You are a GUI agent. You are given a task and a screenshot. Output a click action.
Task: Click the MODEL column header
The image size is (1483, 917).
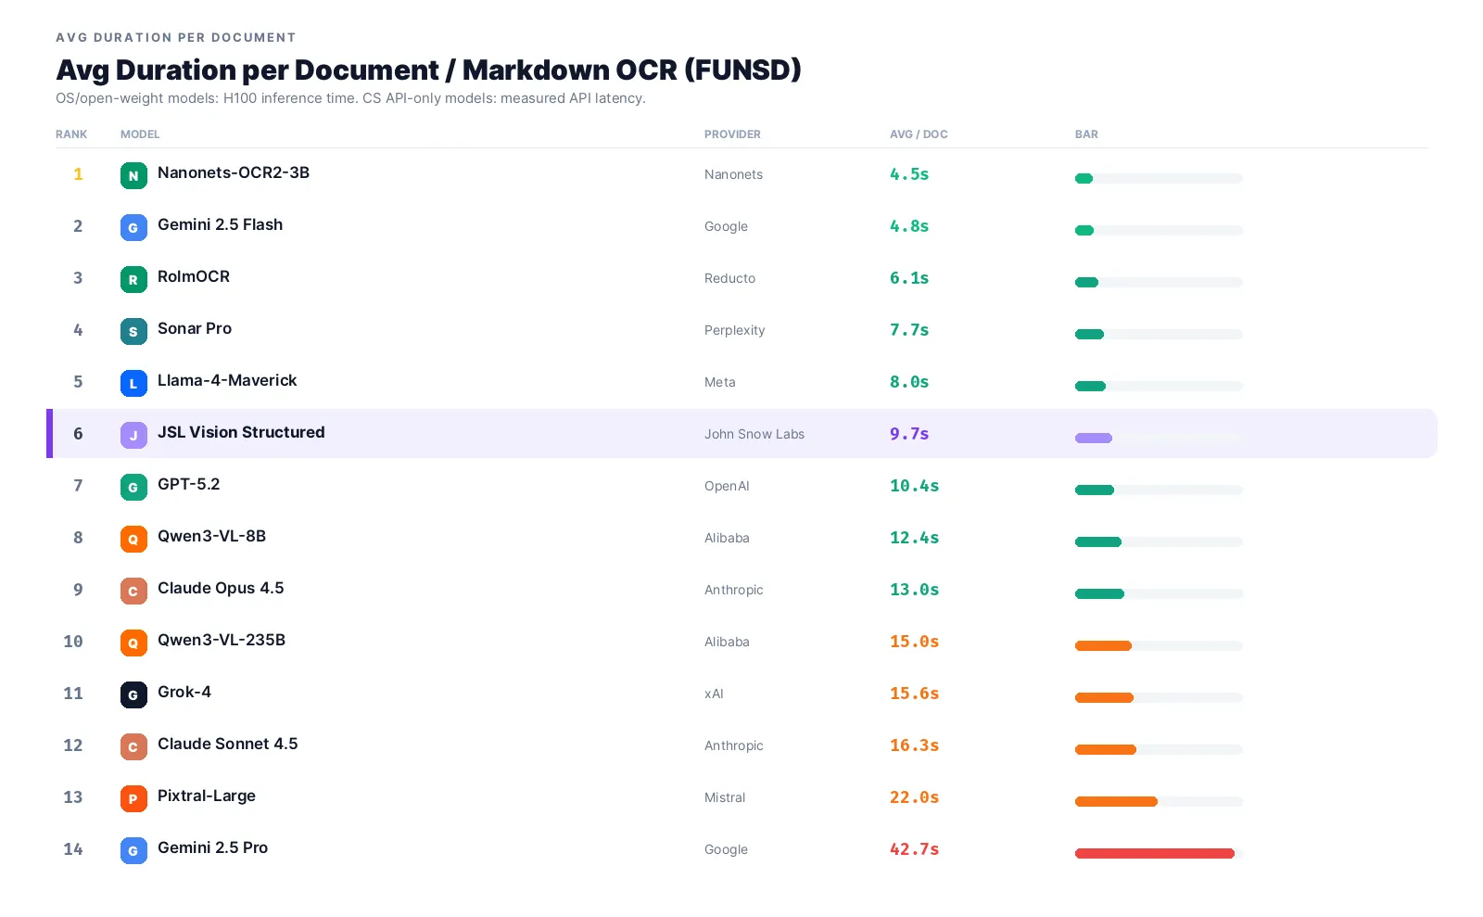(x=140, y=134)
